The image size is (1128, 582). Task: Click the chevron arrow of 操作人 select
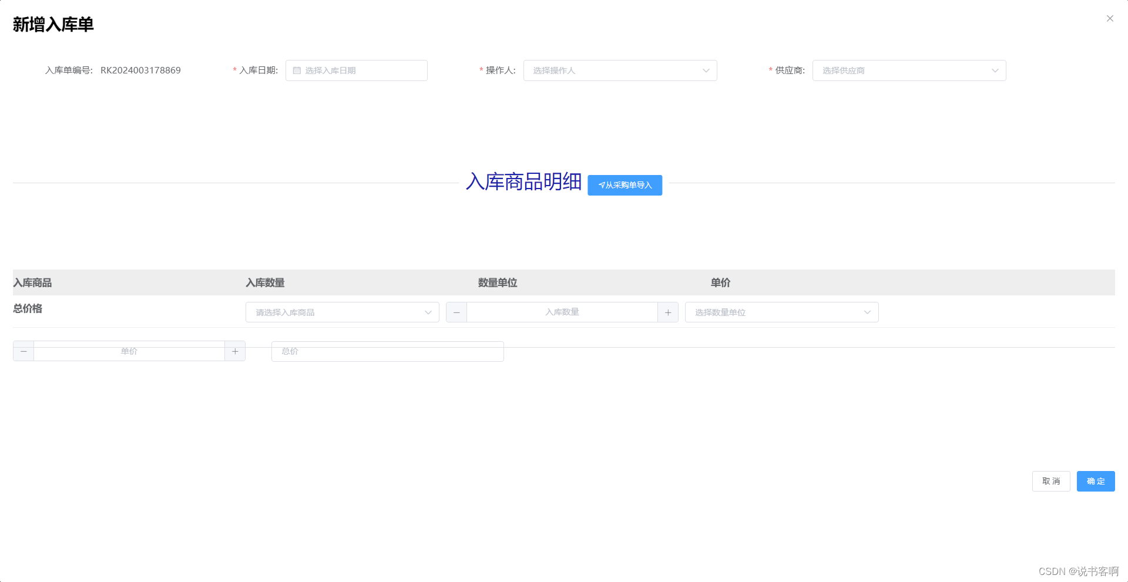coord(706,70)
